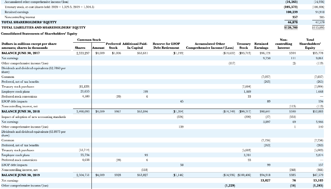Click the Preferred Stock column header
The height and width of the screenshot is (189, 331).
[x=113, y=45]
